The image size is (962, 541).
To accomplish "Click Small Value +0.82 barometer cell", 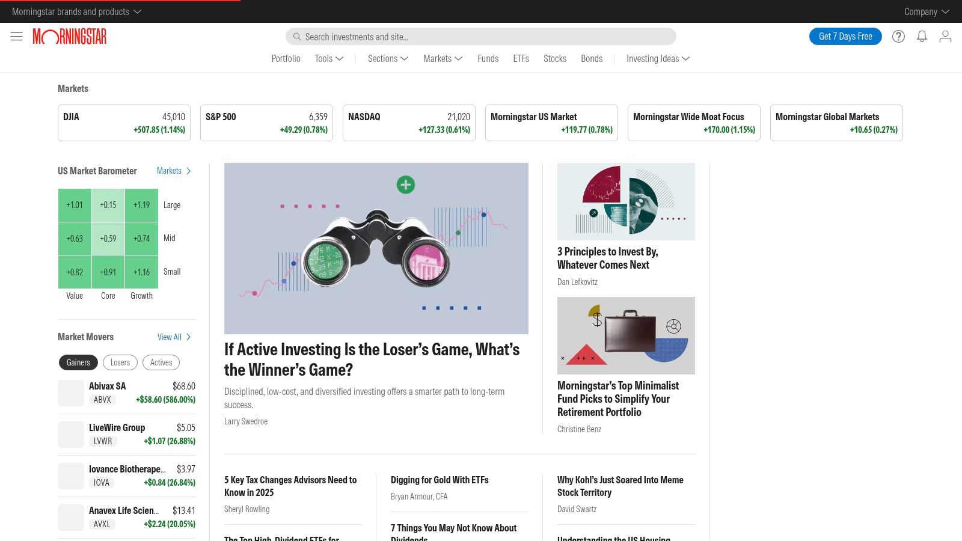I will coord(75,272).
